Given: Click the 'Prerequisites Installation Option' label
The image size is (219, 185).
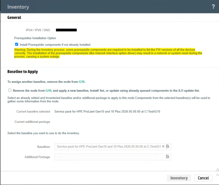Looking at the screenshot, I should 35,38.
